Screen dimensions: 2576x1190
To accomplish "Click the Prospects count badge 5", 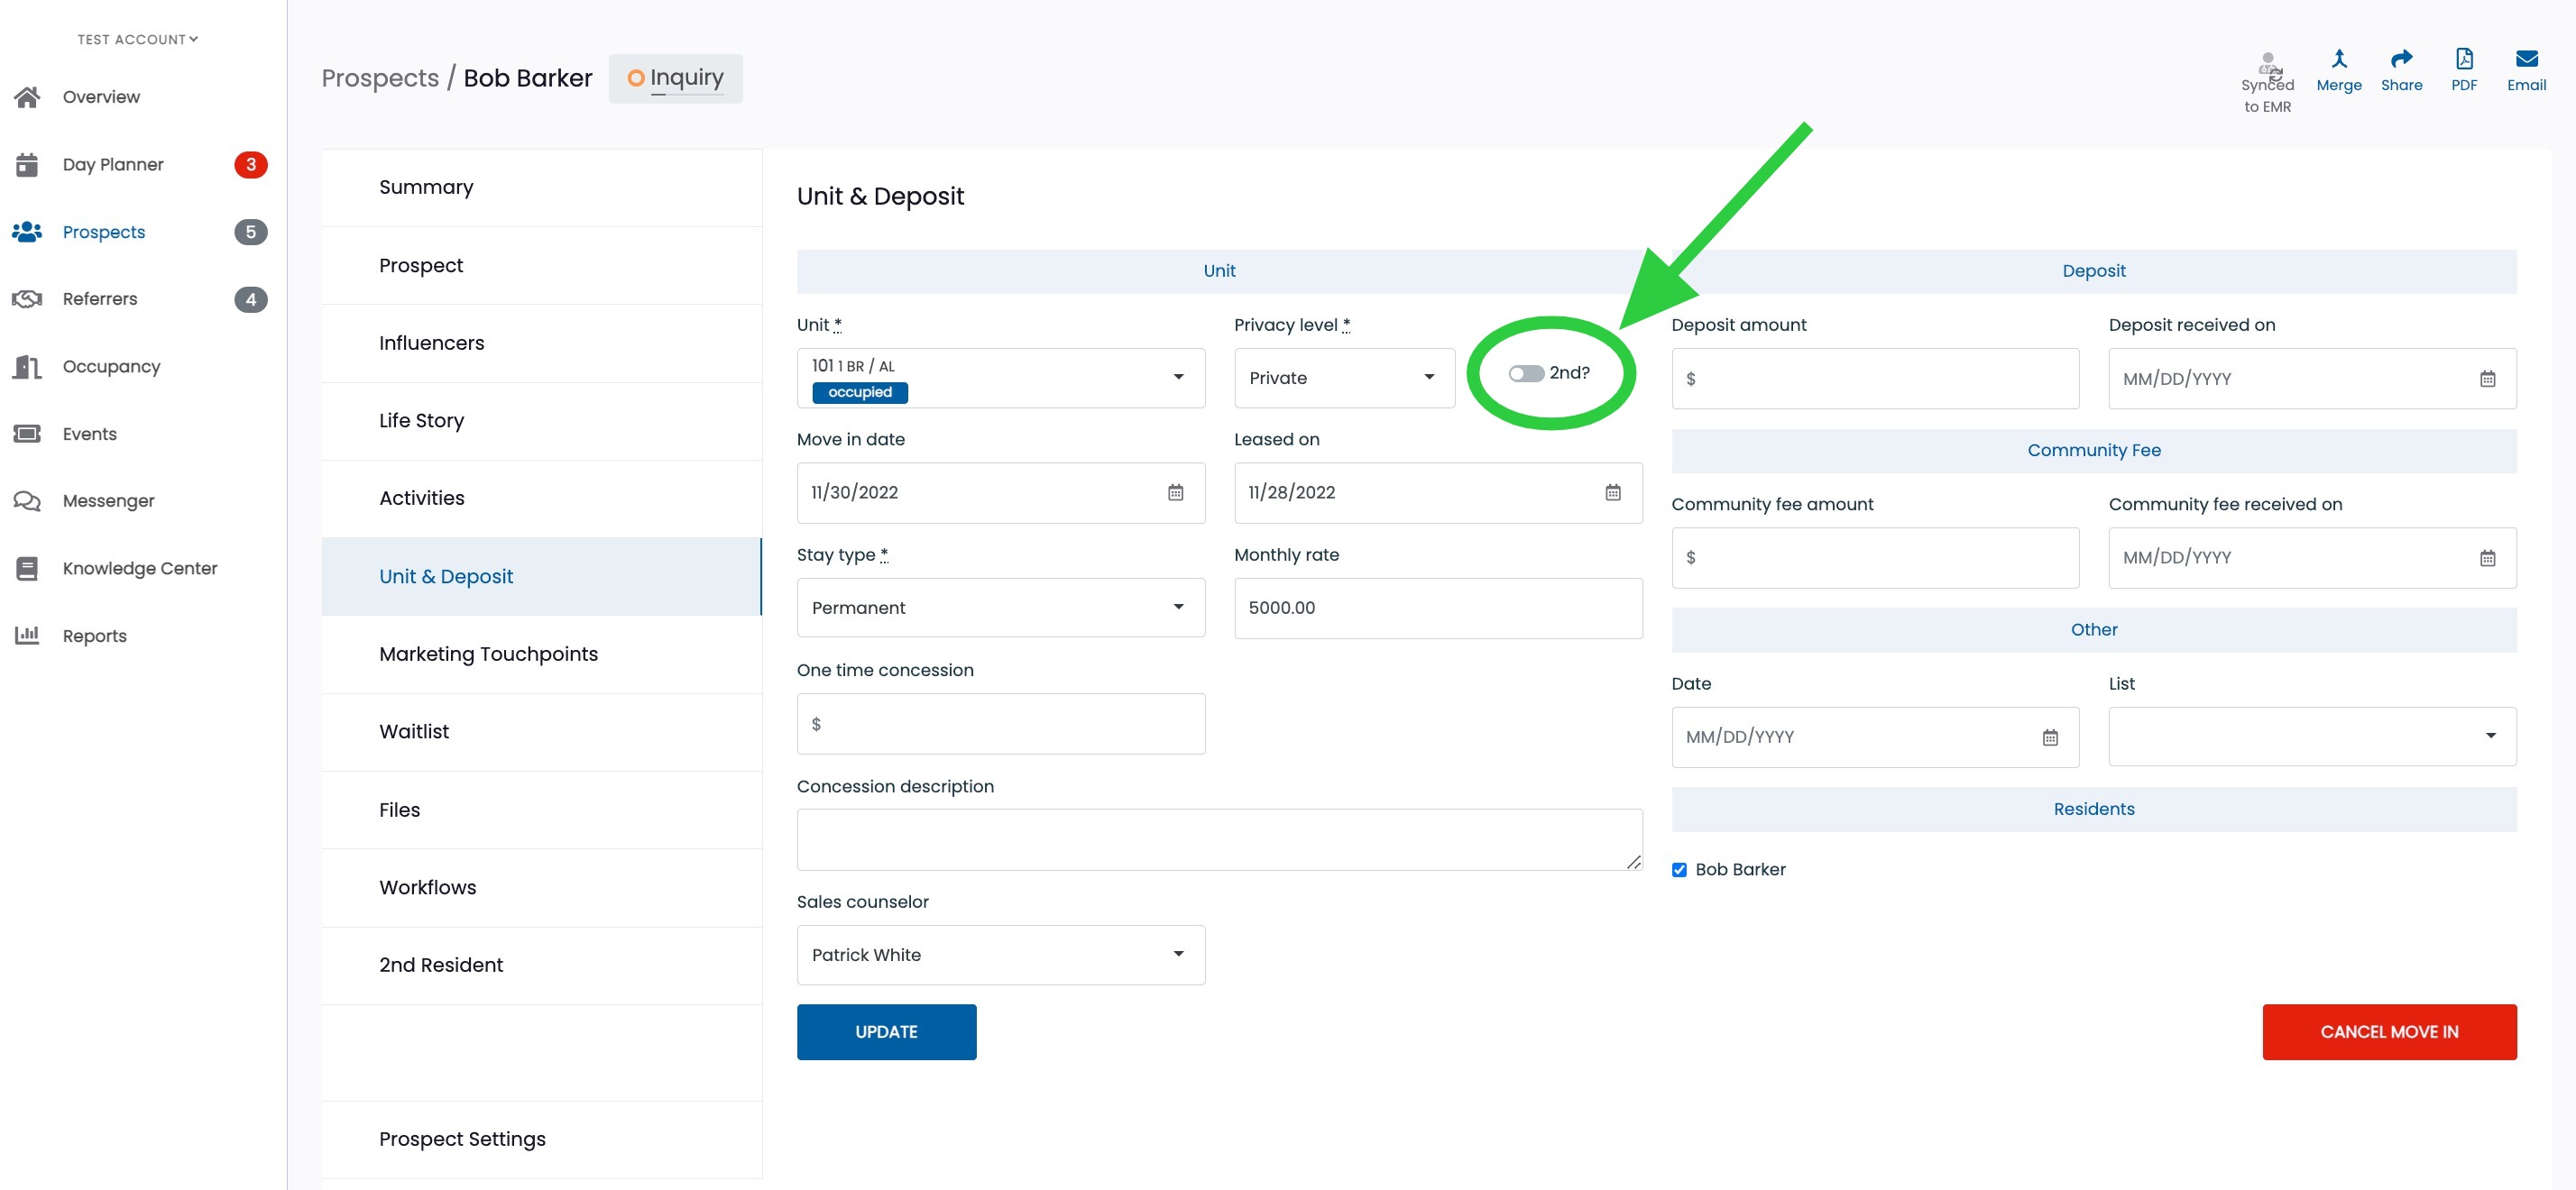I will (x=251, y=232).
